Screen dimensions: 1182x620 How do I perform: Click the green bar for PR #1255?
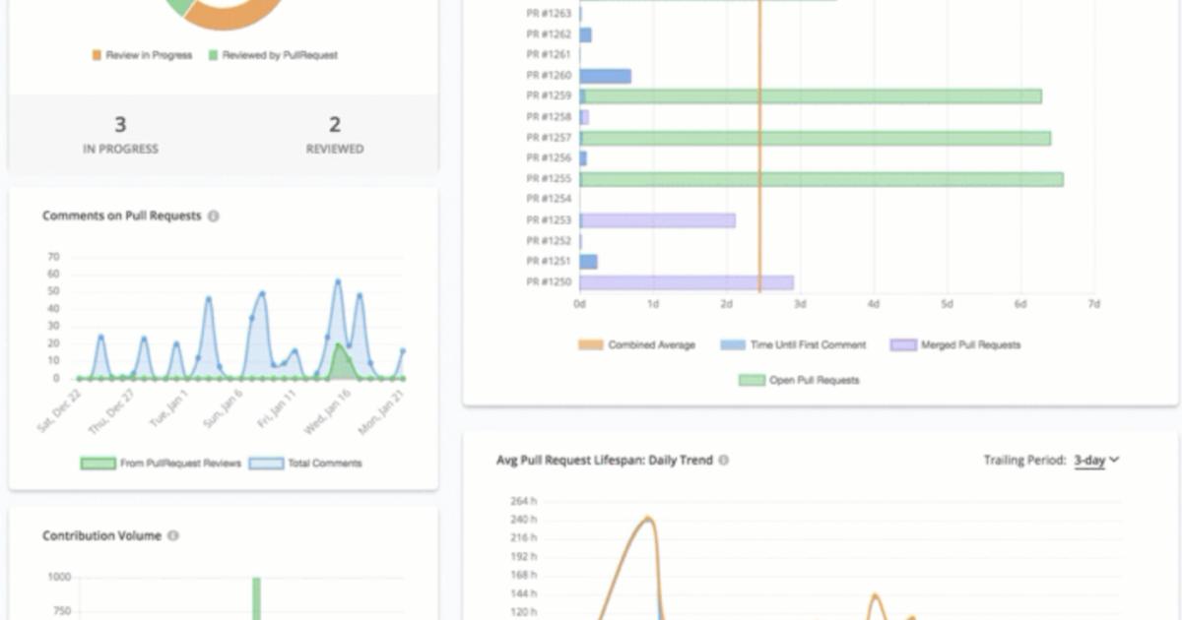(x=822, y=179)
